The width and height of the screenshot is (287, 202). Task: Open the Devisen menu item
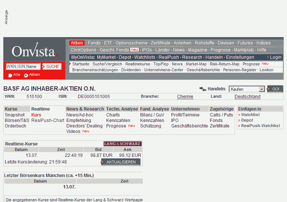226,43
